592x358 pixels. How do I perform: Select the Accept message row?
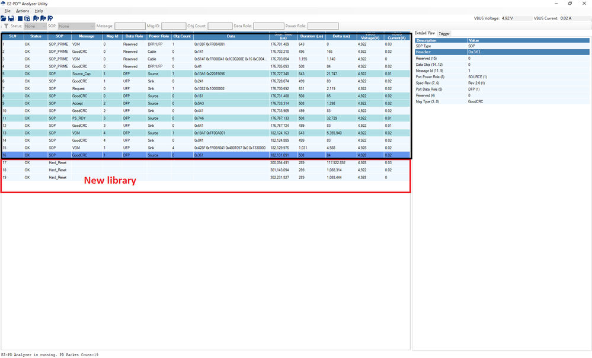[206, 104]
